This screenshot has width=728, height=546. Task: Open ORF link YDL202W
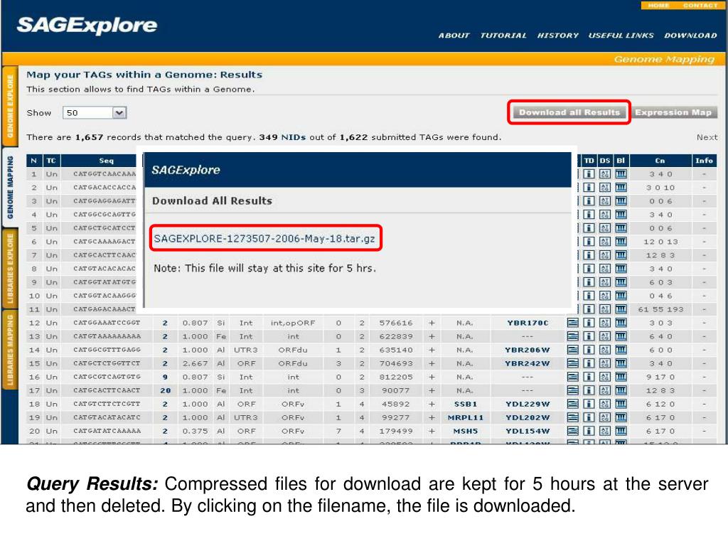click(528, 417)
